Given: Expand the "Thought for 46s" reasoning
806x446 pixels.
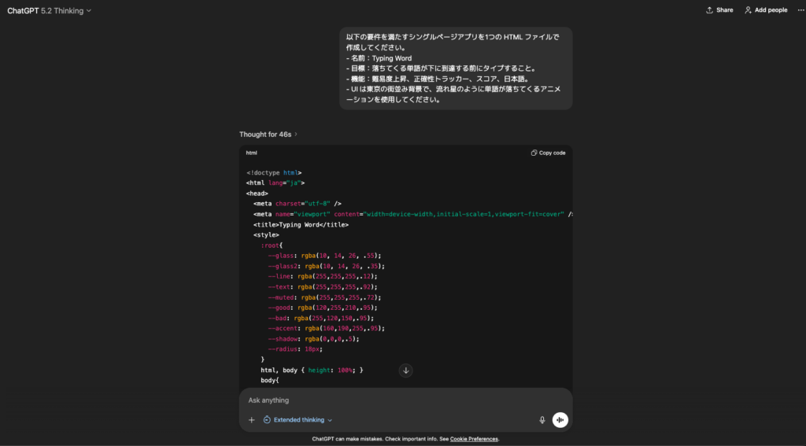Looking at the screenshot, I should [268, 135].
